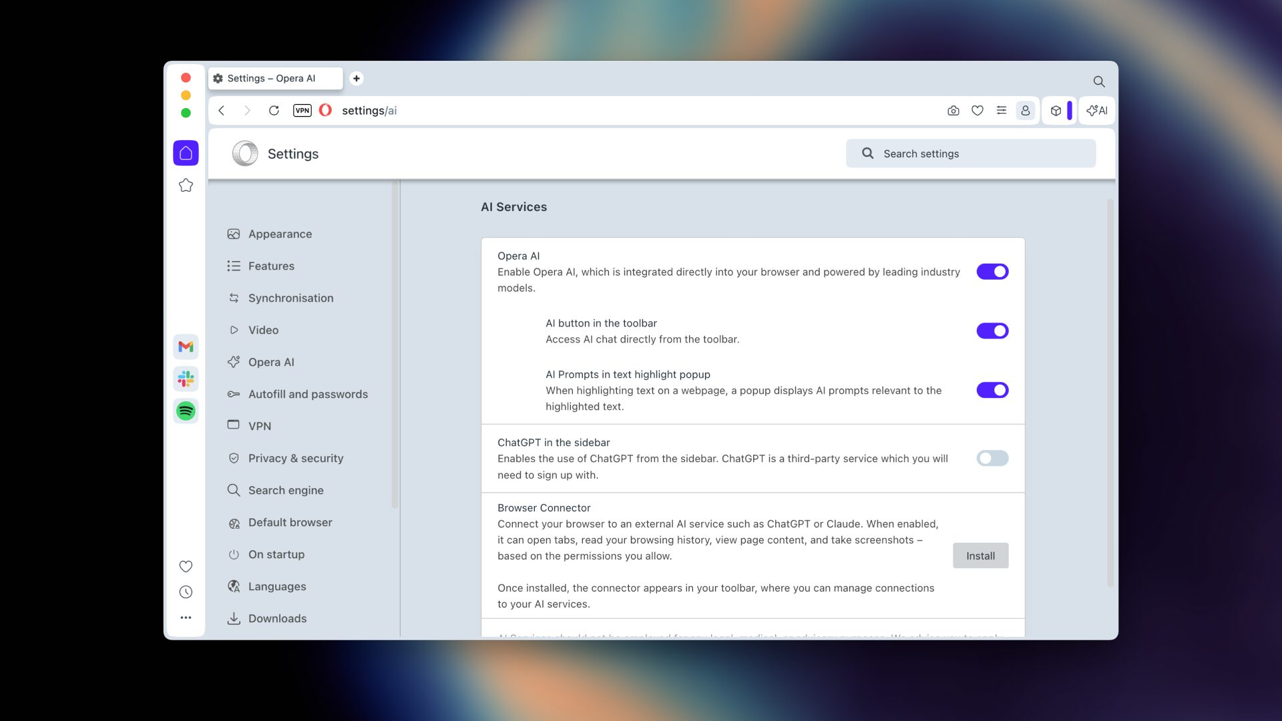Click the Browser Connector label
Screen dimensions: 1282x721
click(544, 508)
